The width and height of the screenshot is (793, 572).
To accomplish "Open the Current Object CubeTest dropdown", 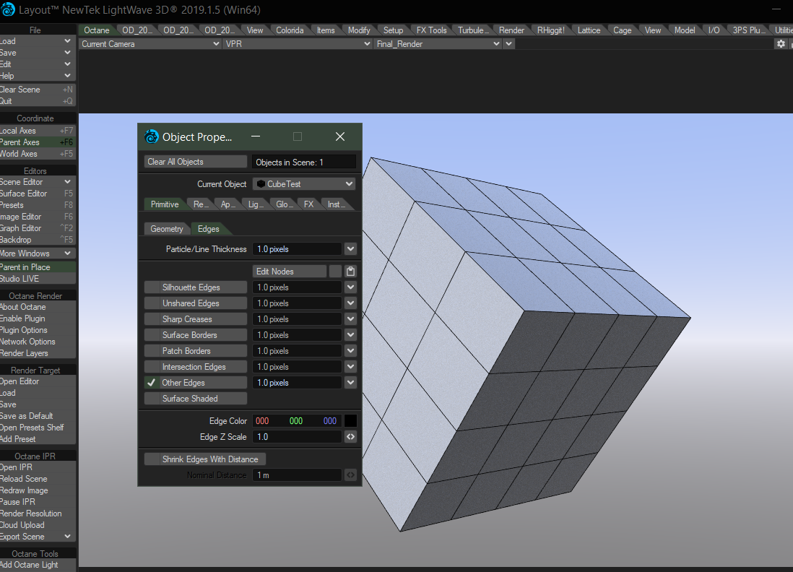I will (x=304, y=184).
